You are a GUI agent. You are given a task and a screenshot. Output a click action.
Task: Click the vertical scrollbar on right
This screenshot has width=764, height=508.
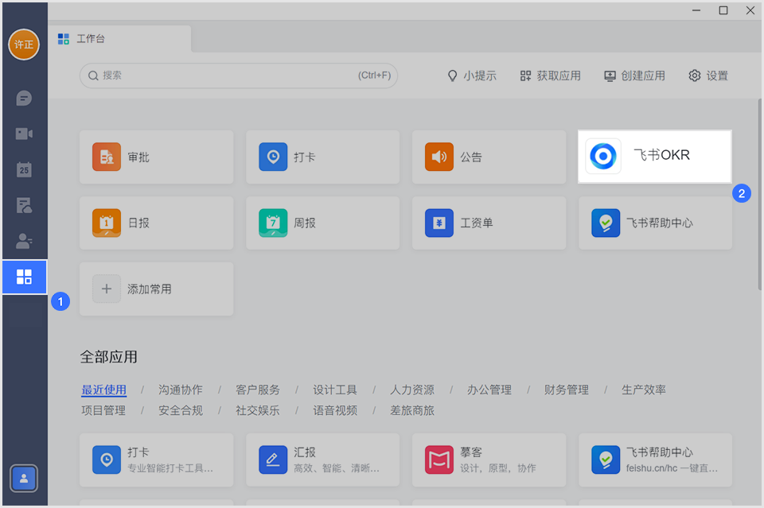click(759, 195)
